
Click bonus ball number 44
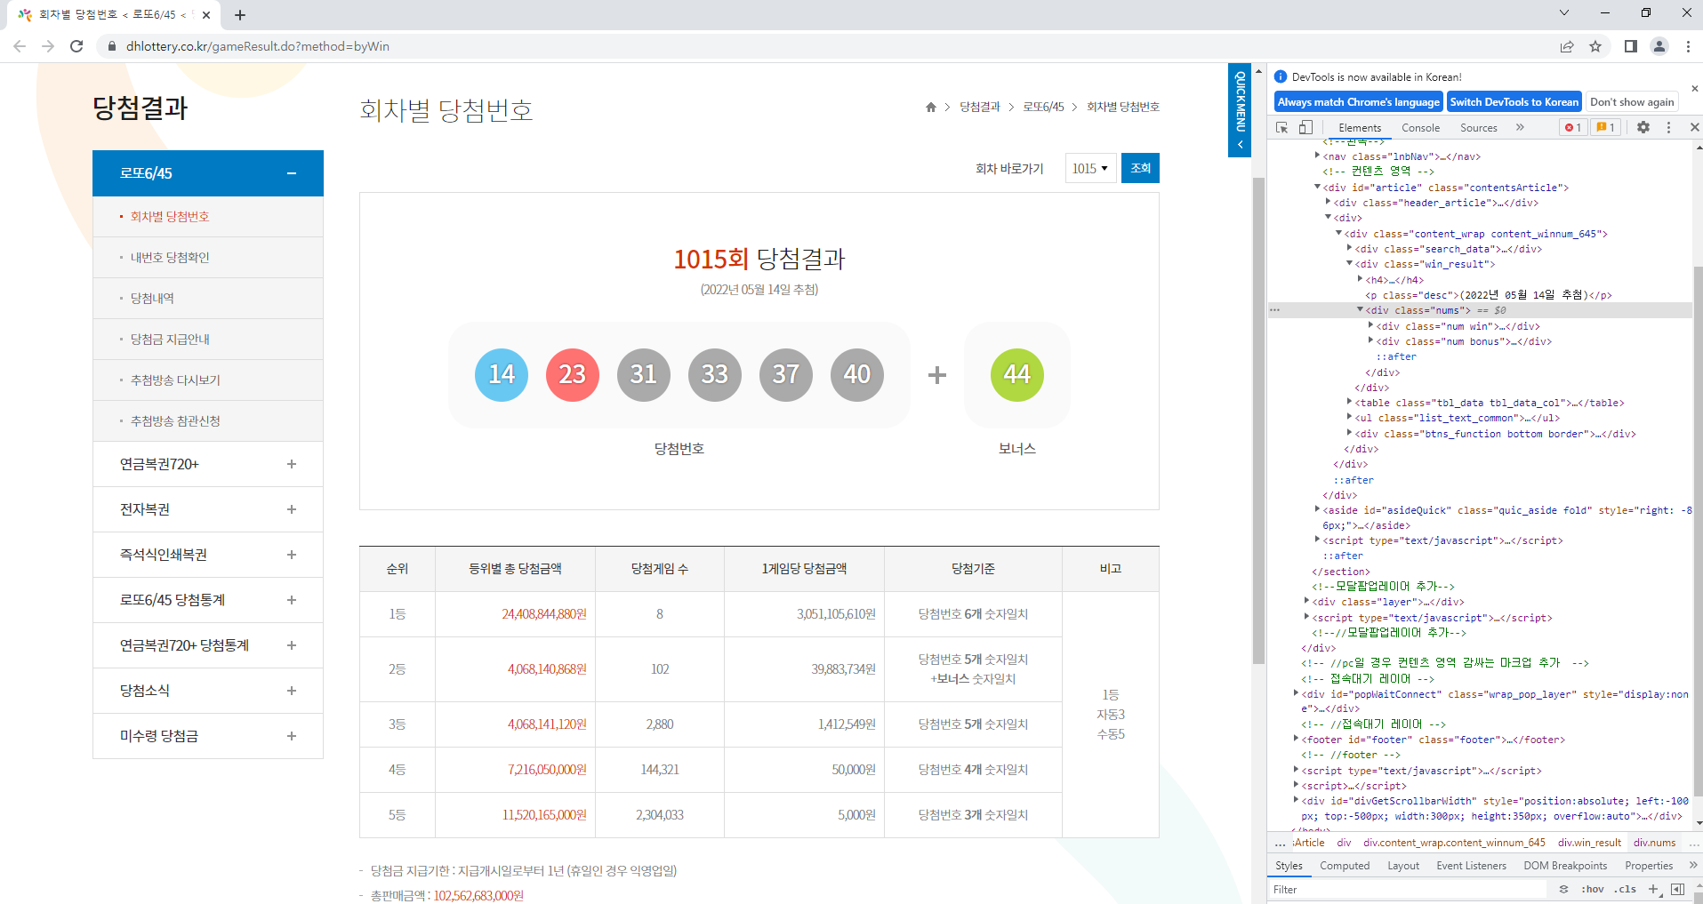pyautogui.click(x=1017, y=375)
